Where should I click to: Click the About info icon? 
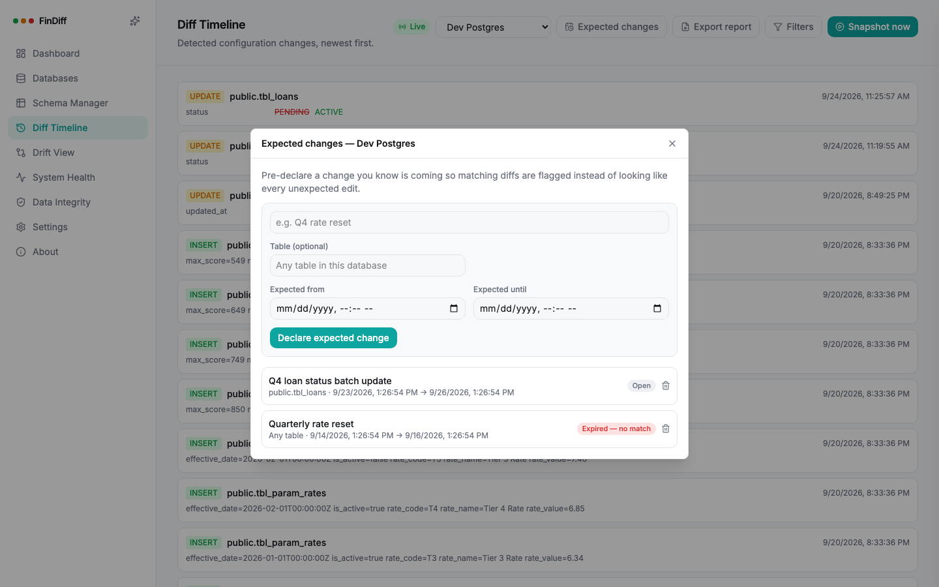click(21, 252)
